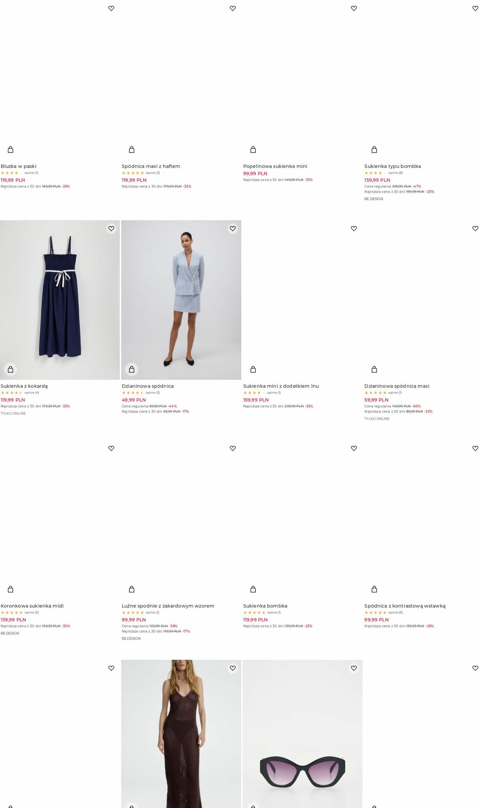480x808 pixels.
Task: Toggle wishlist heart on Dzianinowa spódnica
Action: point(232,228)
